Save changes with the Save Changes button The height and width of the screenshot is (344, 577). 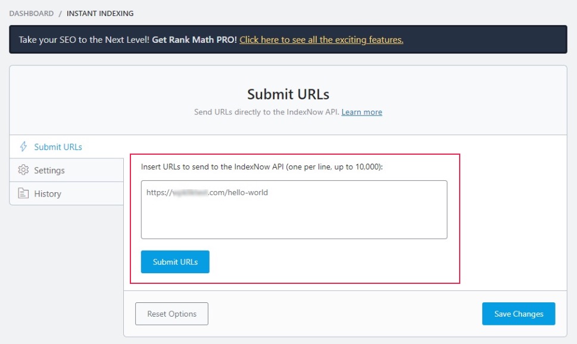(x=518, y=314)
